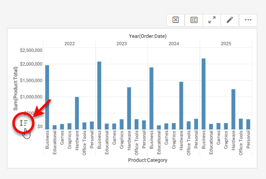Viewport: 266px width, 179px height.
Task: Click the $1,500,000 axis label
Action: click(31, 80)
